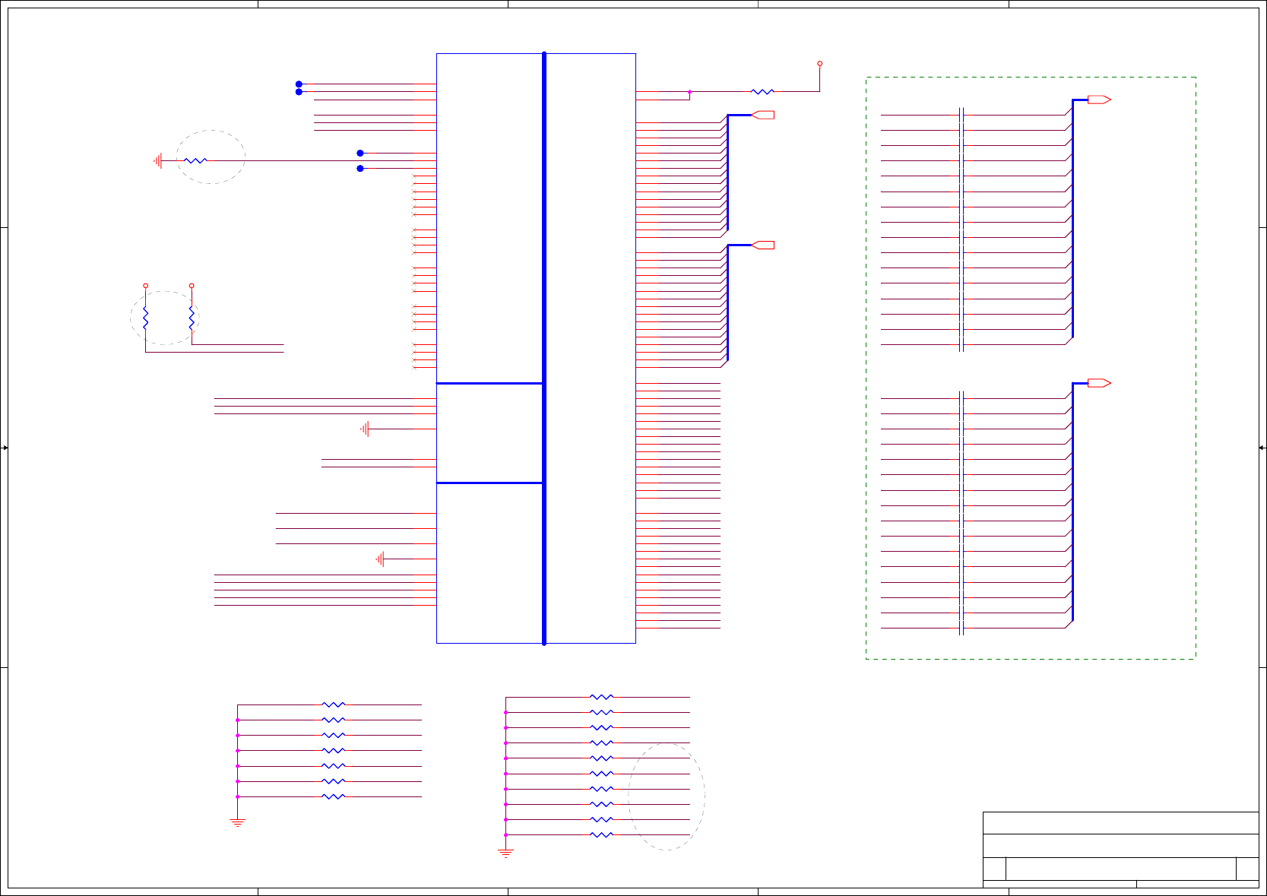Select the topmost resistor in the bottom-center resistor bank
This screenshot has width=1267, height=896.
click(601, 697)
